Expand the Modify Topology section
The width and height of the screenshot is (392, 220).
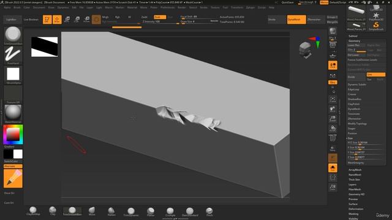357,123
